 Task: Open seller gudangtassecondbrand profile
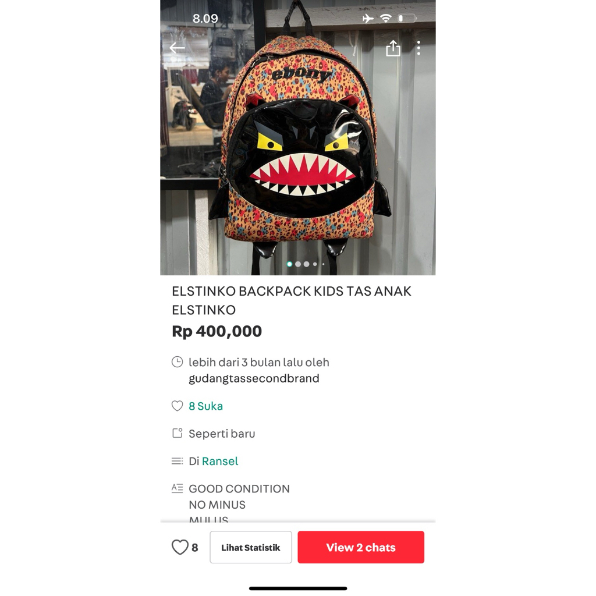coord(254,378)
